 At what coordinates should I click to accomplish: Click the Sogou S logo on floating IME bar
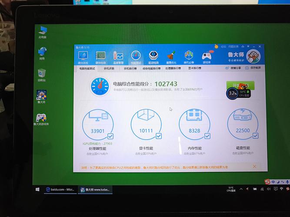coord(267,182)
